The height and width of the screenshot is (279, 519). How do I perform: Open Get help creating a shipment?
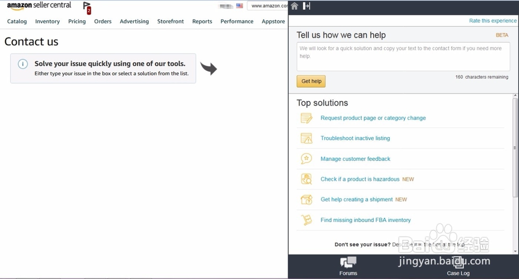[x=357, y=200]
